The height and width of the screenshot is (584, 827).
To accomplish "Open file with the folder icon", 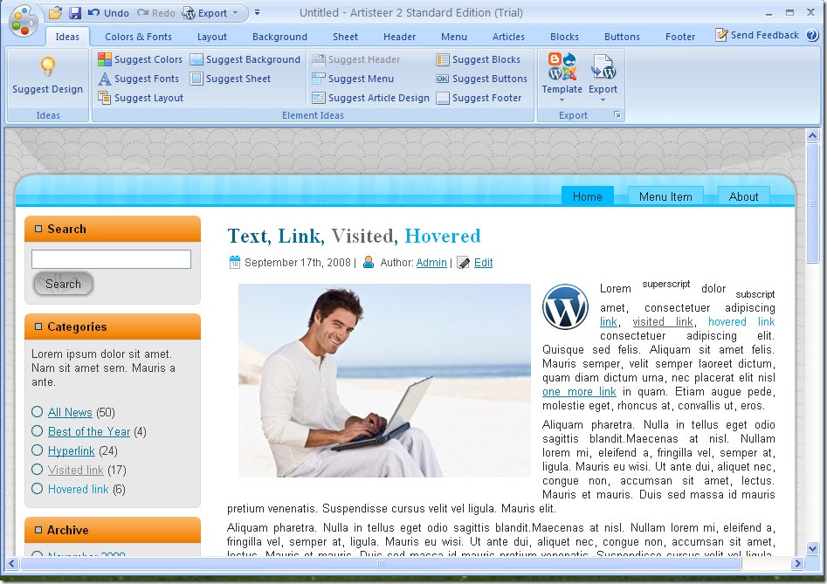I will pyautogui.click(x=55, y=12).
